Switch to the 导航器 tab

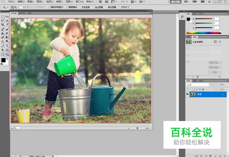coord(14,13)
